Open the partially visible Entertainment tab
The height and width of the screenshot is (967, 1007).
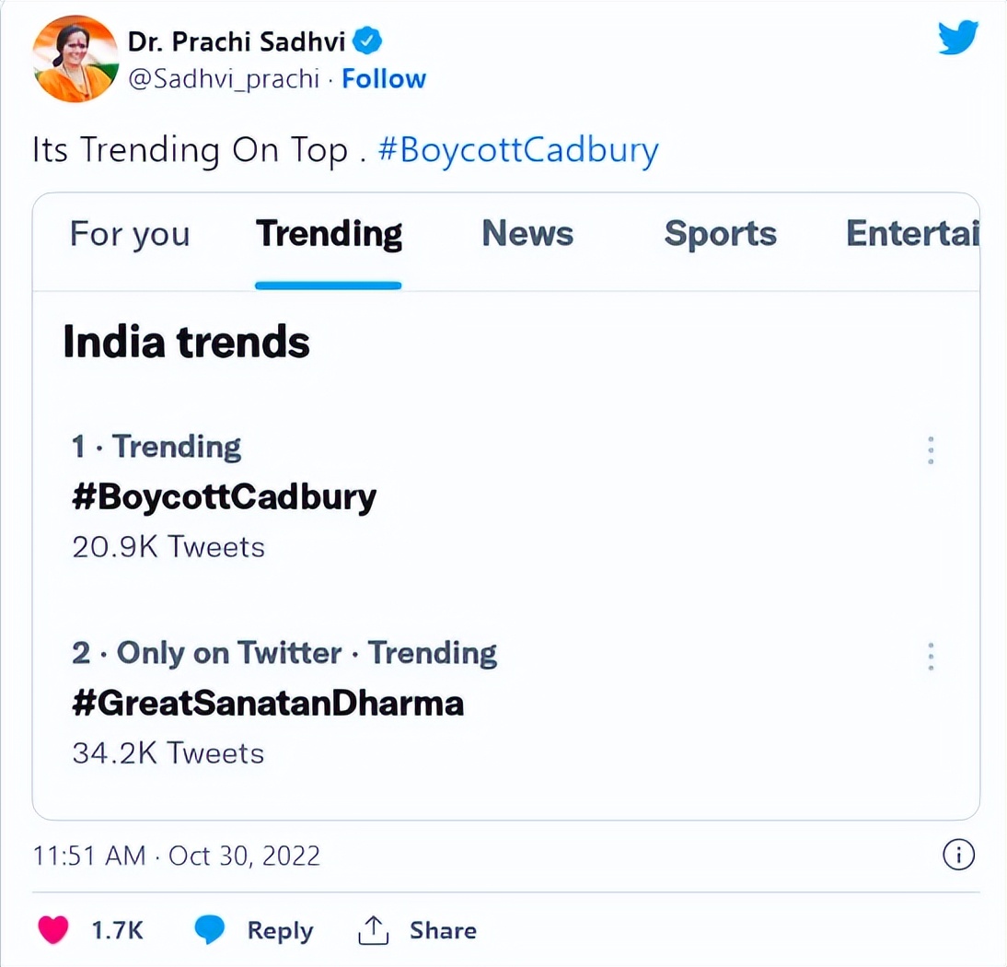pos(911,234)
